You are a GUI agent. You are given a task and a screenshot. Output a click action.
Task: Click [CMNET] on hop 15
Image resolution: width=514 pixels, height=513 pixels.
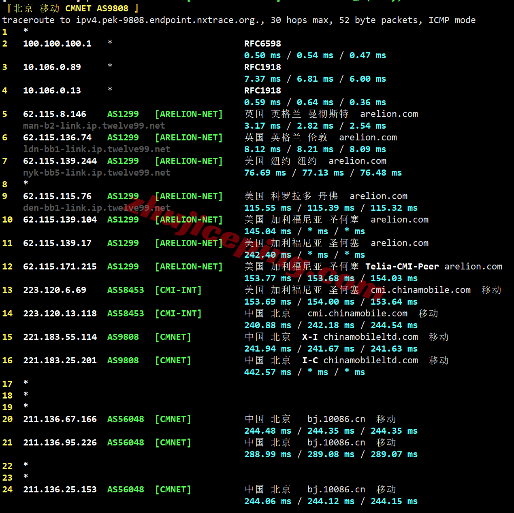(x=173, y=337)
